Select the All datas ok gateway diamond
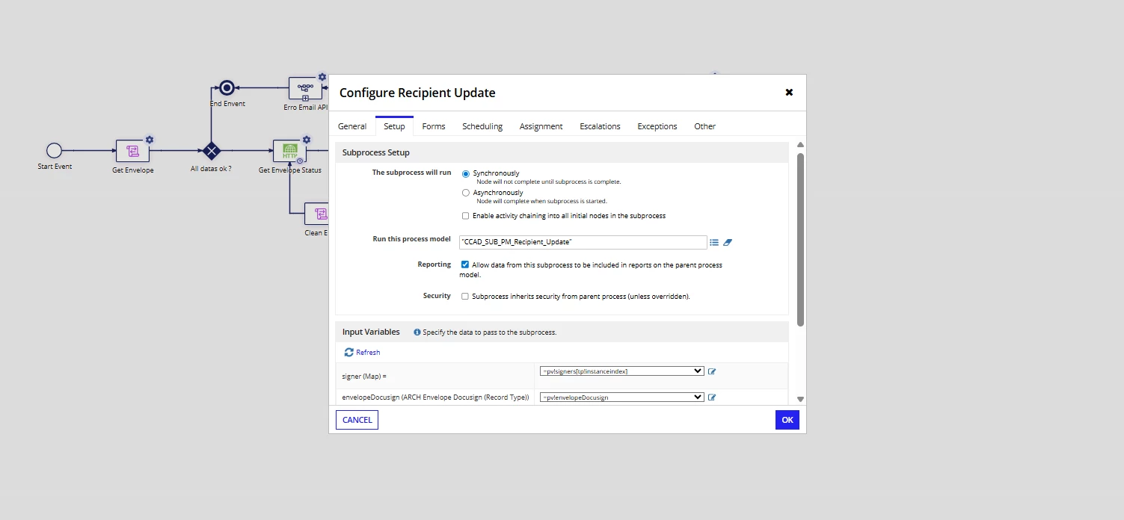Viewport: 1124px width, 520px height. click(211, 151)
